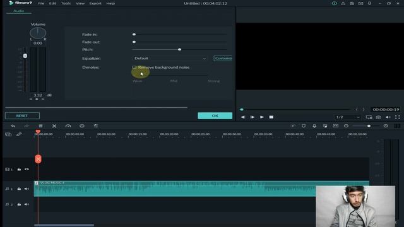Click the OK button
The image size is (404, 227).
(x=215, y=115)
